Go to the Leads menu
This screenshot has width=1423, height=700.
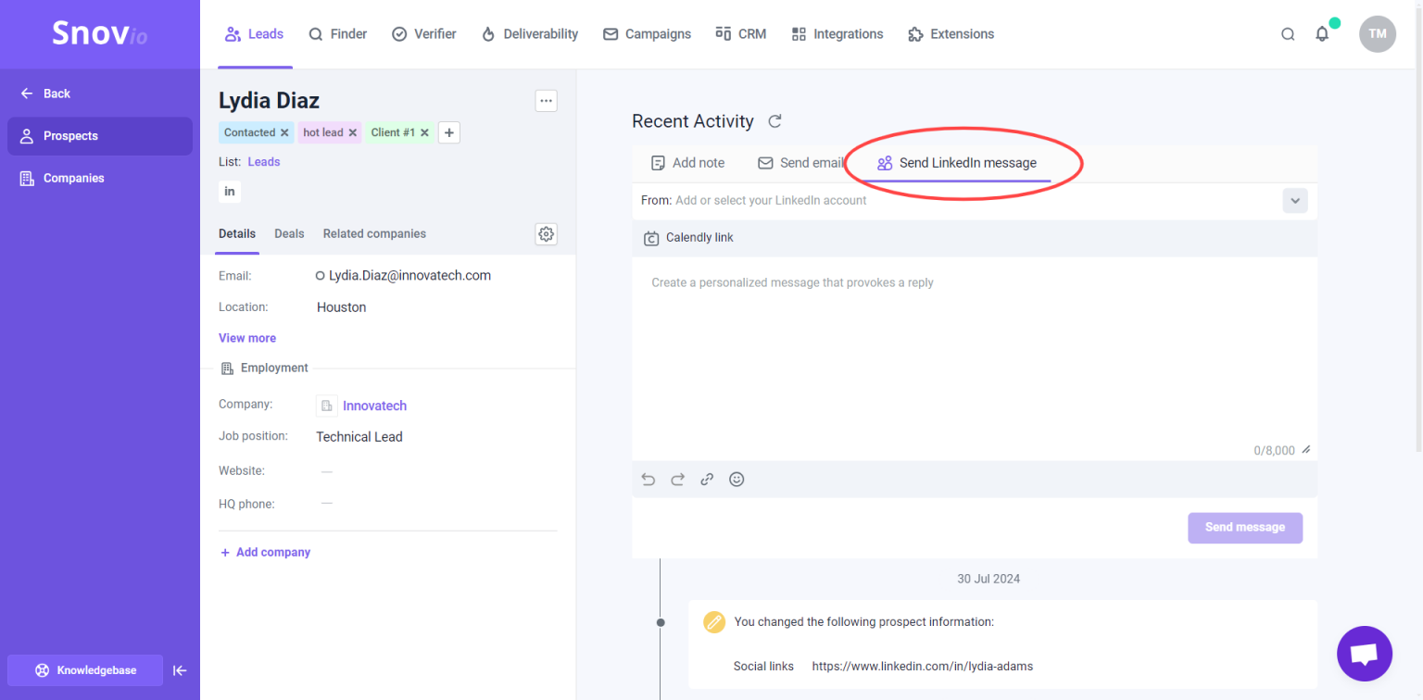[255, 34]
